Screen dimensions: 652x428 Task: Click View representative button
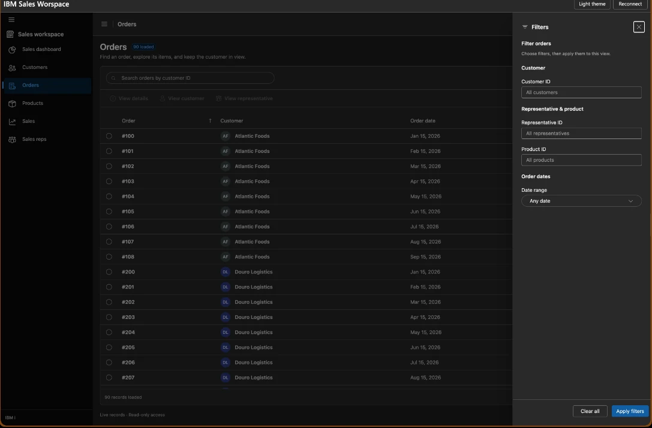(244, 98)
